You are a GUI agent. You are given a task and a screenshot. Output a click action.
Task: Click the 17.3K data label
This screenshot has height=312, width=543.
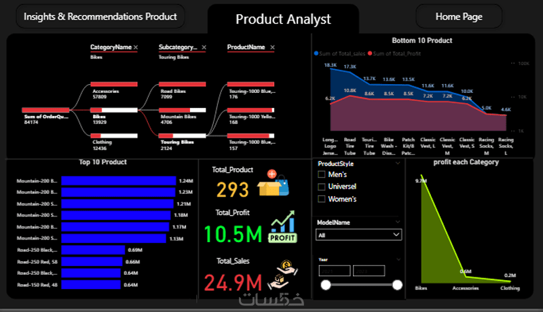[350, 66]
